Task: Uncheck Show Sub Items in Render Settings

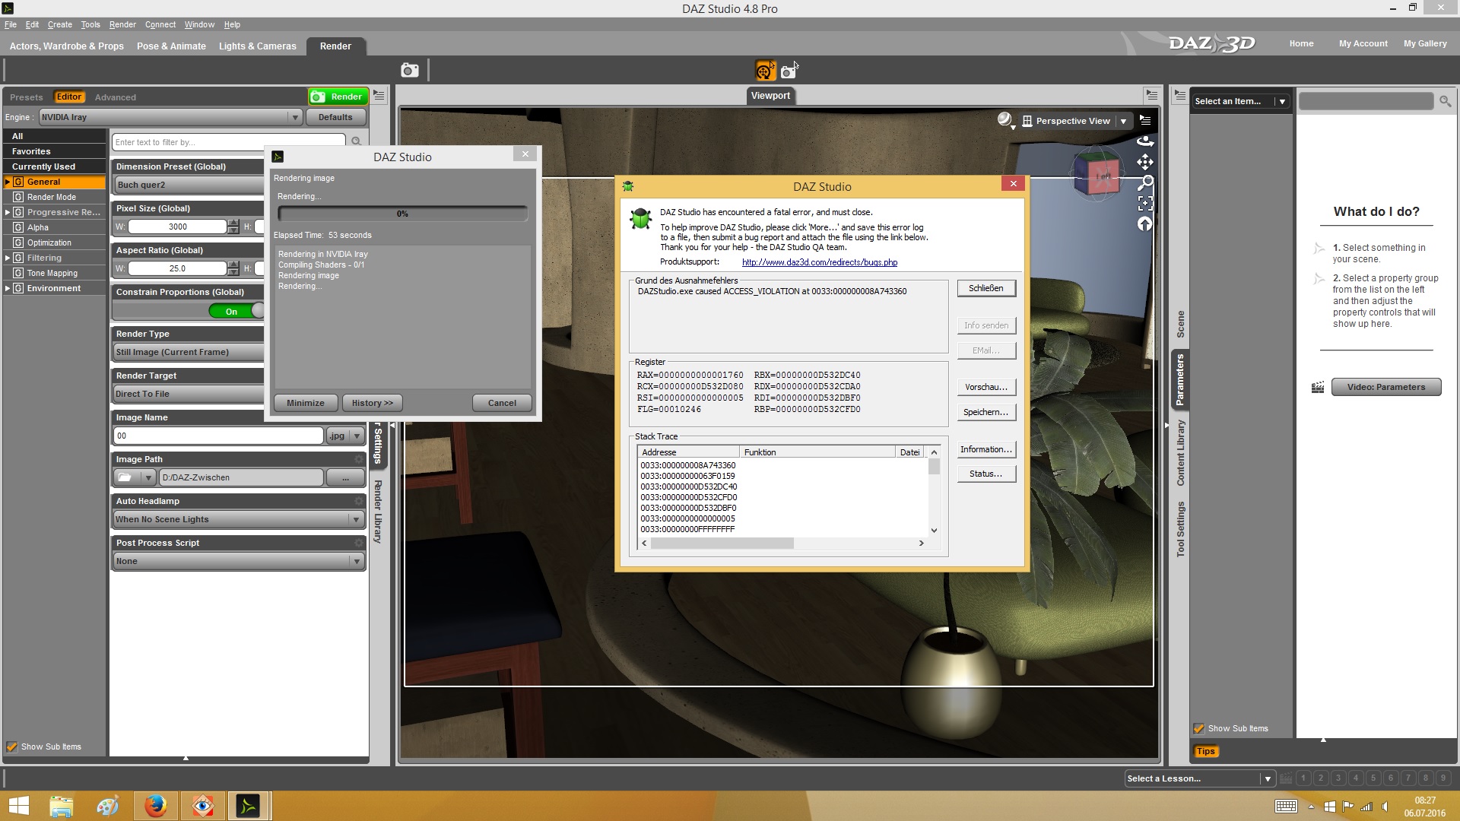Action: [12, 747]
